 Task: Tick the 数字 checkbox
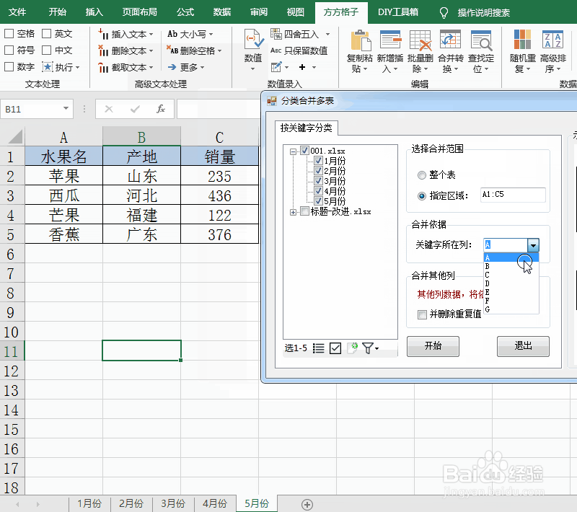[9, 66]
